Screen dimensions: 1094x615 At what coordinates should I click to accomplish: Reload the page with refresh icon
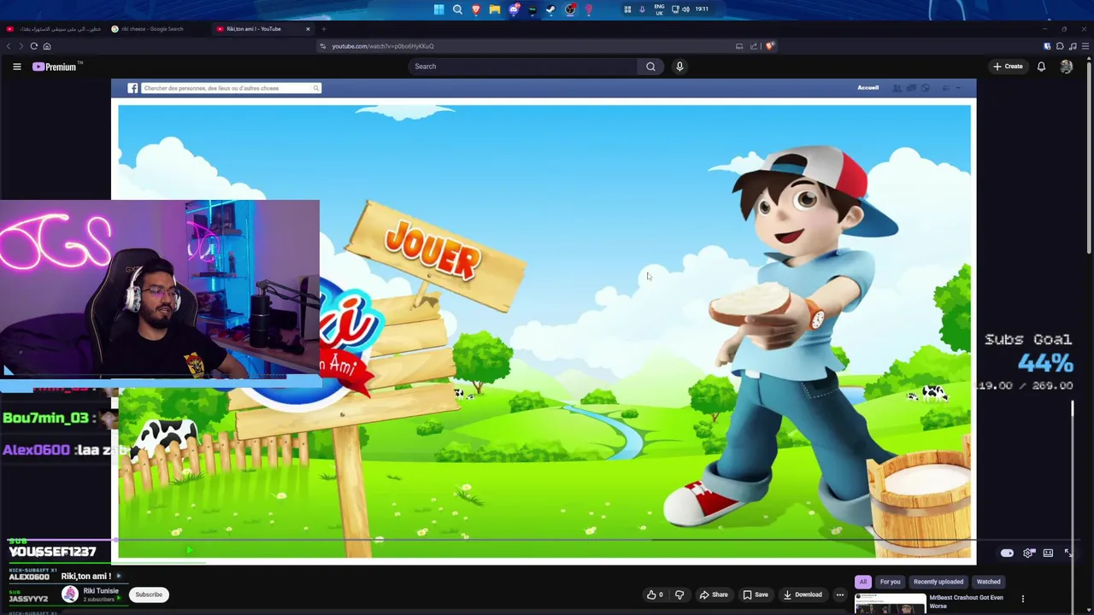coord(34,46)
